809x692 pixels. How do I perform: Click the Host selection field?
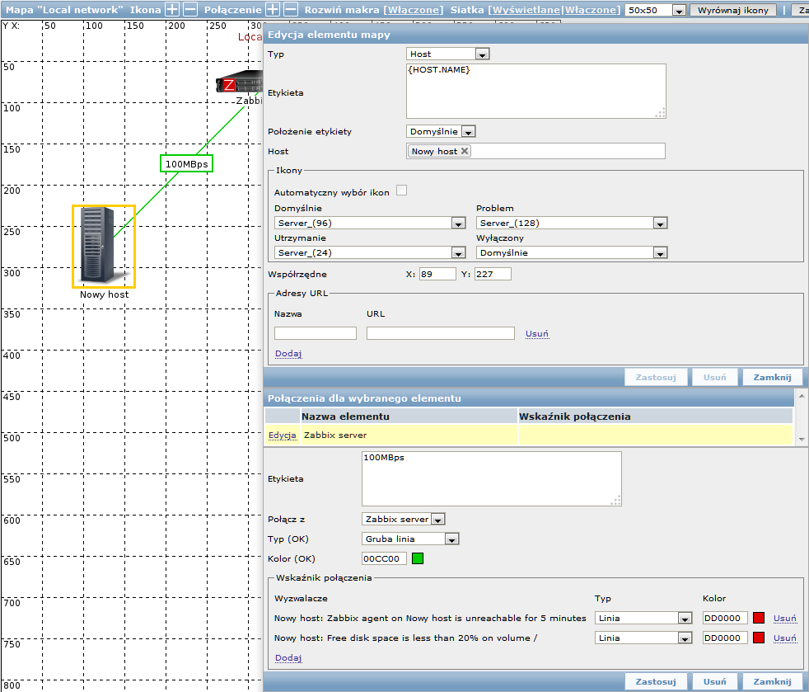535,151
